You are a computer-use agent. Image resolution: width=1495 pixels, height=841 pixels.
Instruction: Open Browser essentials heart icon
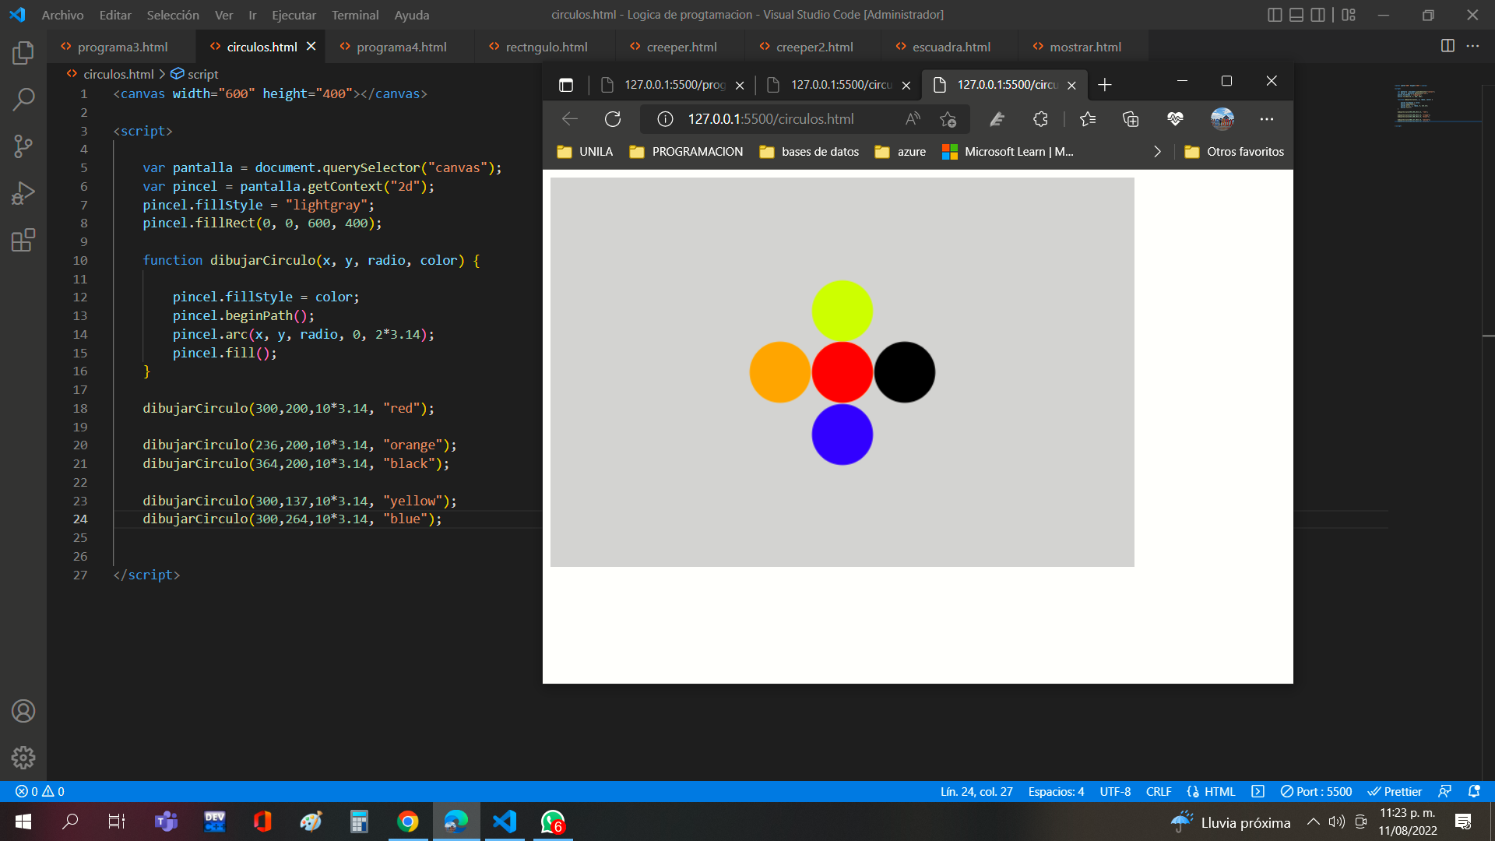[1175, 119]
